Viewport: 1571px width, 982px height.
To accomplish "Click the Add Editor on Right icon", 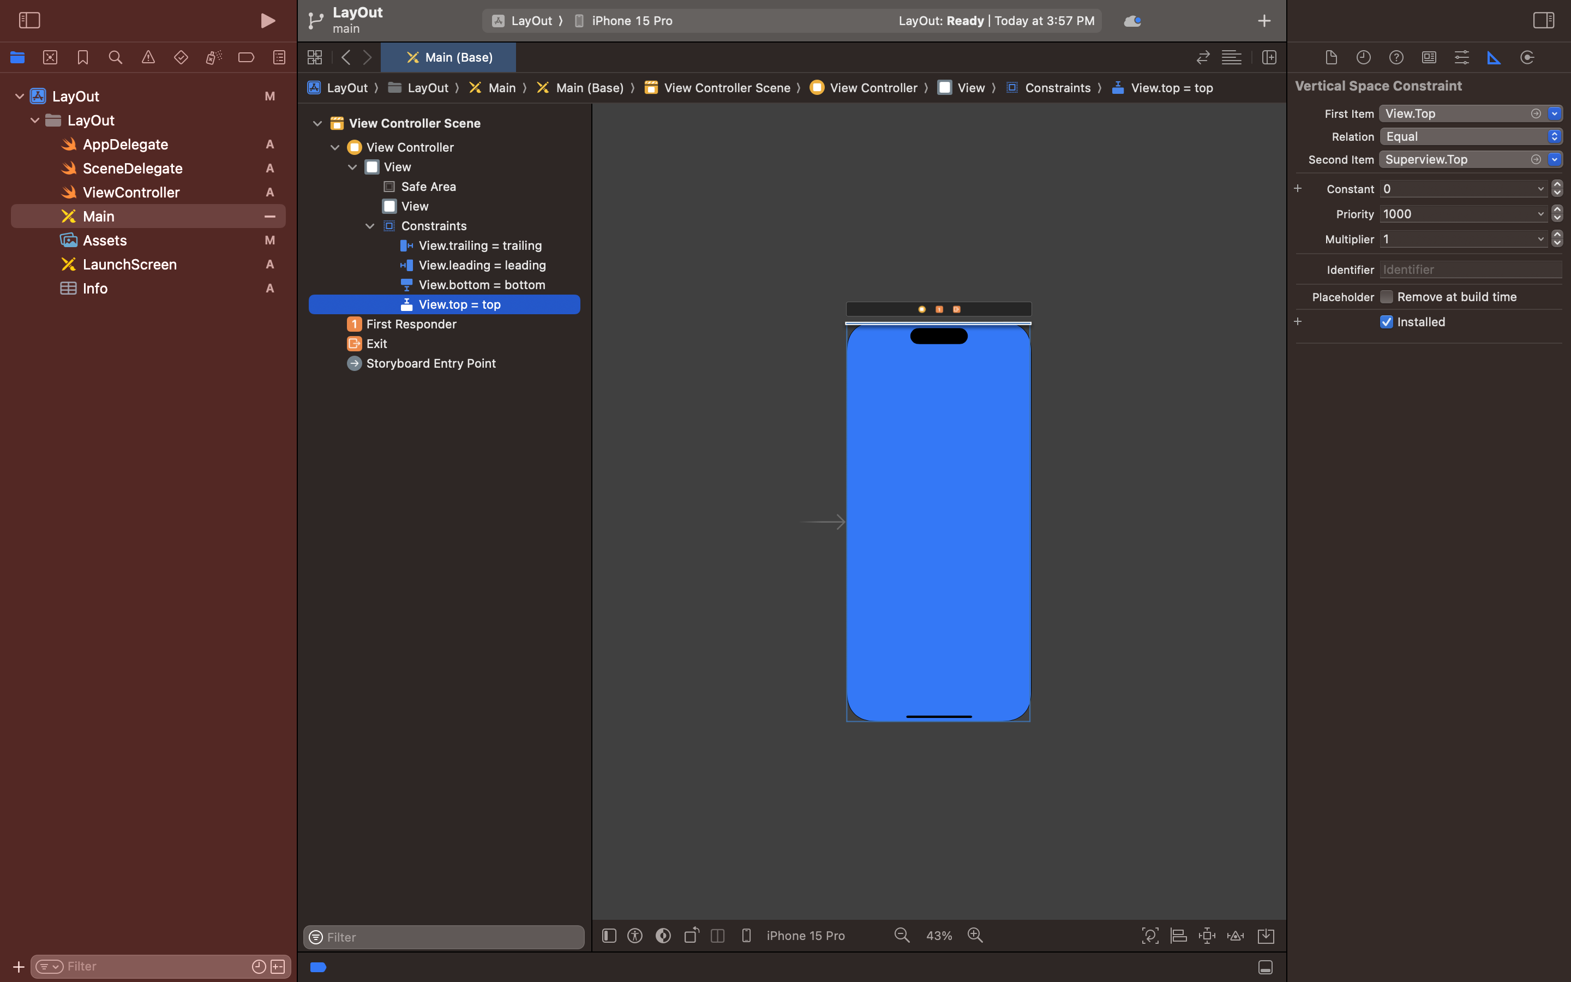I will 1269,58.
